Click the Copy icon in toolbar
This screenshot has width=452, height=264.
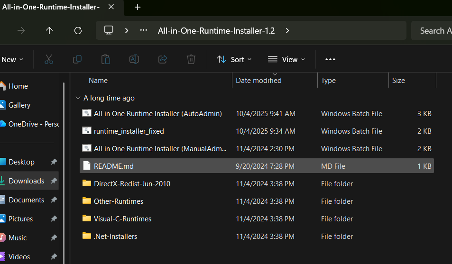[77, 59]
